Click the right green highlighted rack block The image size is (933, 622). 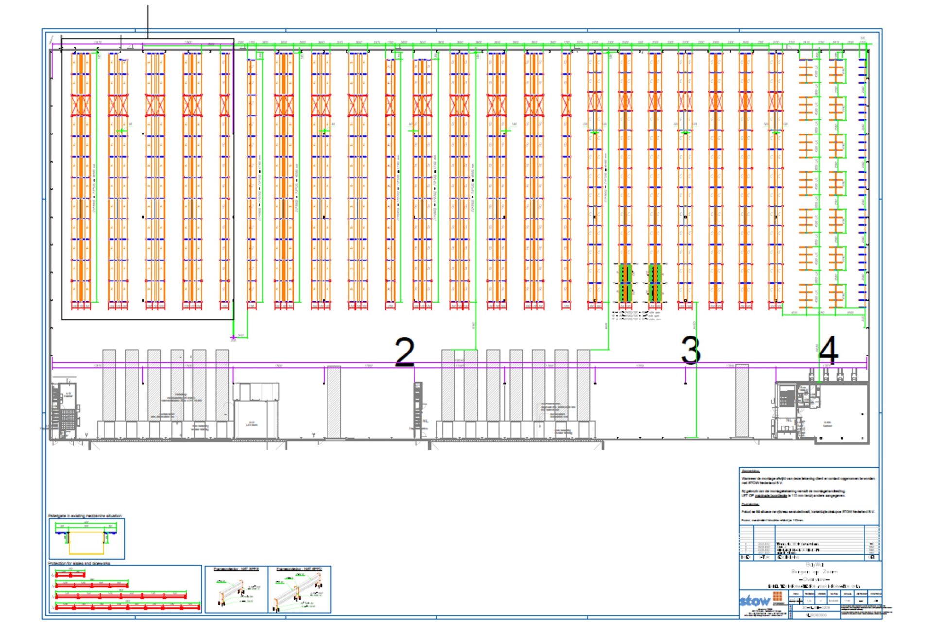[655, 283]
